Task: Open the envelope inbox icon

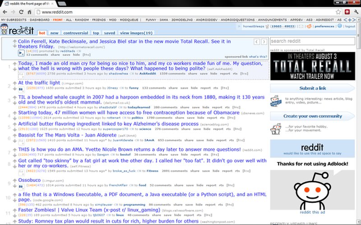Action: [301, 27]
